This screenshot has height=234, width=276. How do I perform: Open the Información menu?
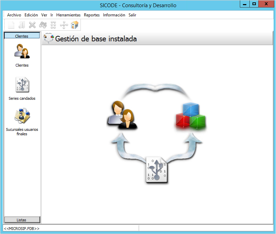tap(114, 15)
